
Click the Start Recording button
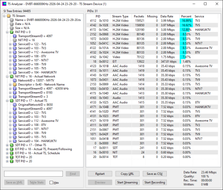155,182
